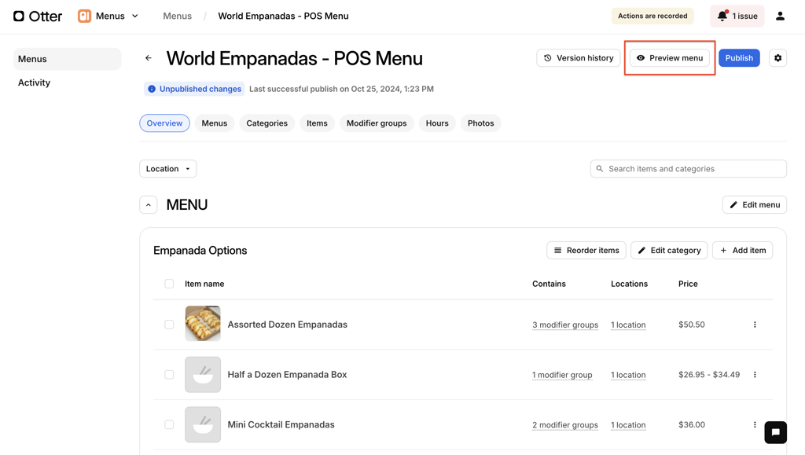The image size is (805, 455).
Task: Open the Half a Dozen Empanada Box item name
Action: (x=287, y=375)
